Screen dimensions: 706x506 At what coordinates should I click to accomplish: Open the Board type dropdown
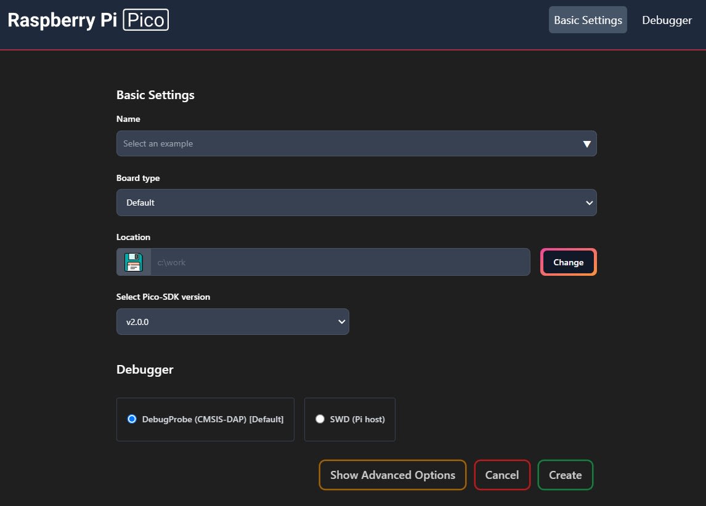point(357,203)
